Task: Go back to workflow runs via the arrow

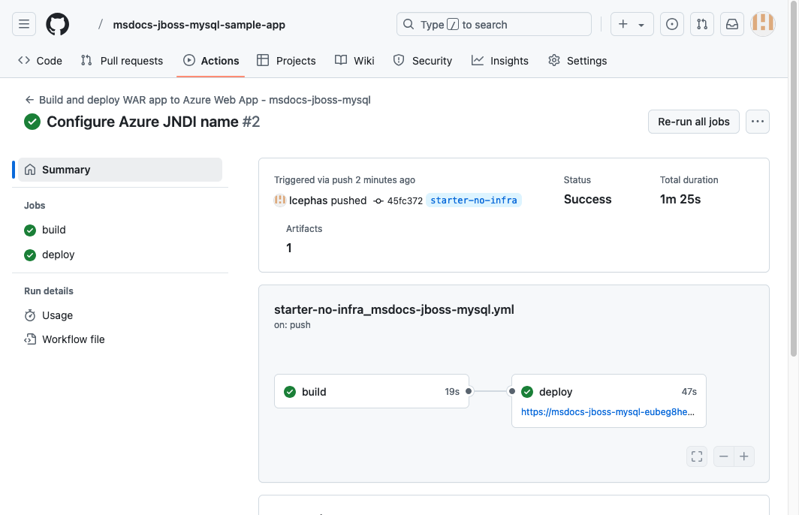Action: pyautogui.click(x=29, y=99)
